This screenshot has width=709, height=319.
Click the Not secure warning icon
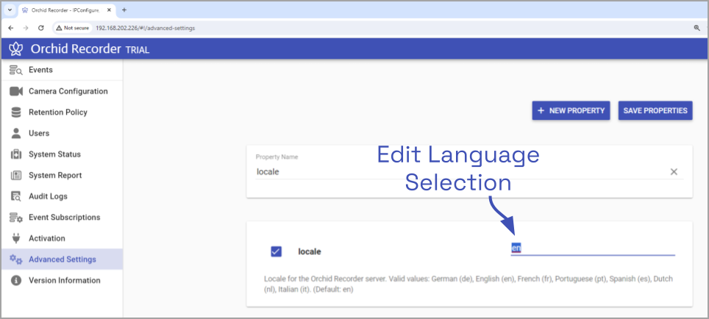(59, 28)
